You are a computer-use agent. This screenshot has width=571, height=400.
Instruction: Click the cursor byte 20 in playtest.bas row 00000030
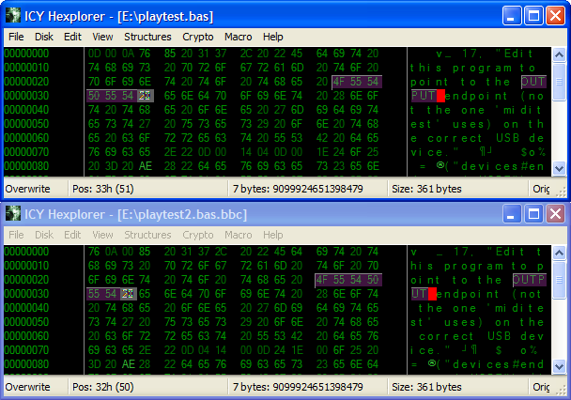click(145, 96)
